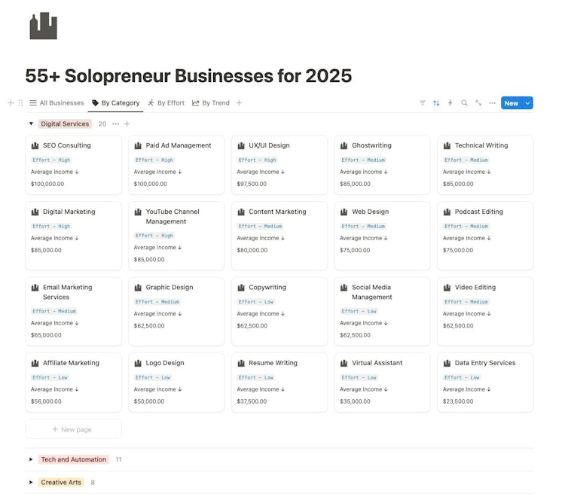Image resolution: width=565 pixels, height=494 pixels.
Task: Open the filter icon in the toolbar
Action: tap(423, 103)
